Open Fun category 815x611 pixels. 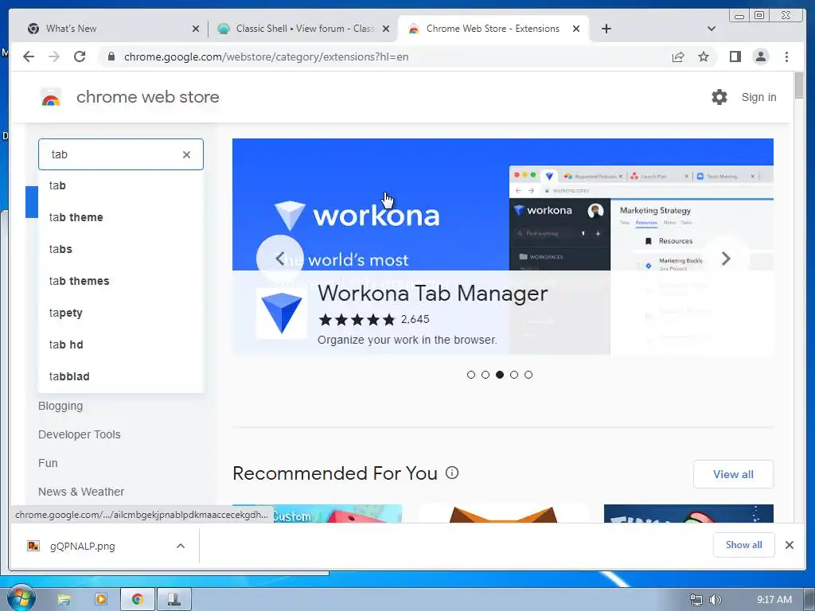[48, 463]
